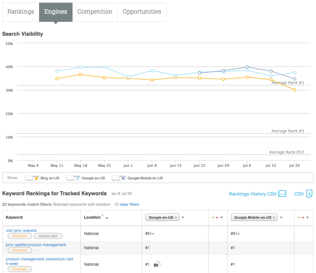Click the Rankings History CSV envelope icon
The height and width of the screenshot is (273, 316).
click(x=282, y=194)
